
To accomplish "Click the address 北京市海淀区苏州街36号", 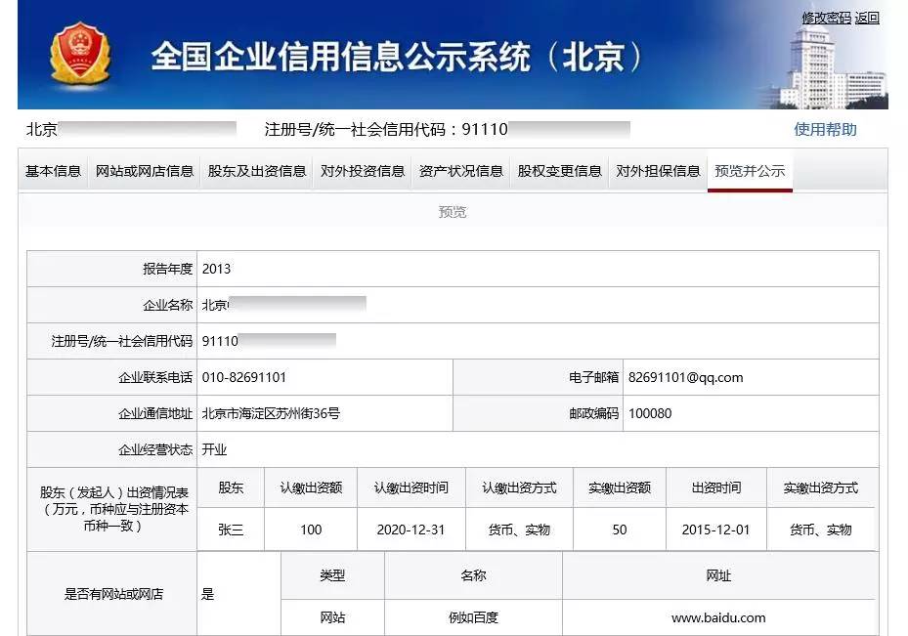I will [271, 413].
